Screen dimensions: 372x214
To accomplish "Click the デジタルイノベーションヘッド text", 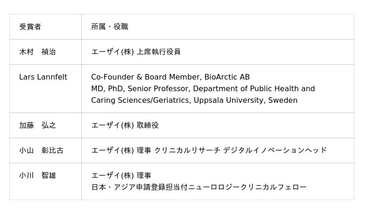I will (275, 151).
